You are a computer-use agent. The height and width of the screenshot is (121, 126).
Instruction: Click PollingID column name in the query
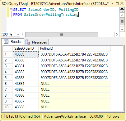[68, 10]
